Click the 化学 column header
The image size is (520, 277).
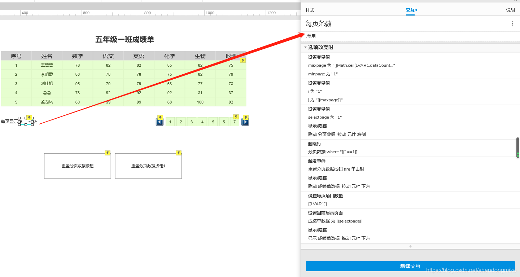tap(170, 56)
